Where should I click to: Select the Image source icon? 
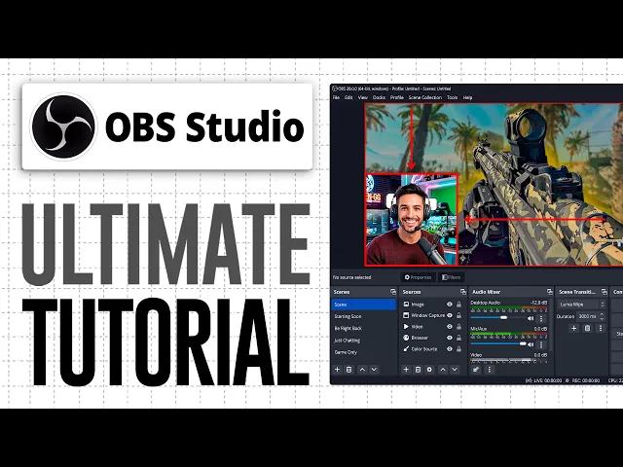pos(406,305)
